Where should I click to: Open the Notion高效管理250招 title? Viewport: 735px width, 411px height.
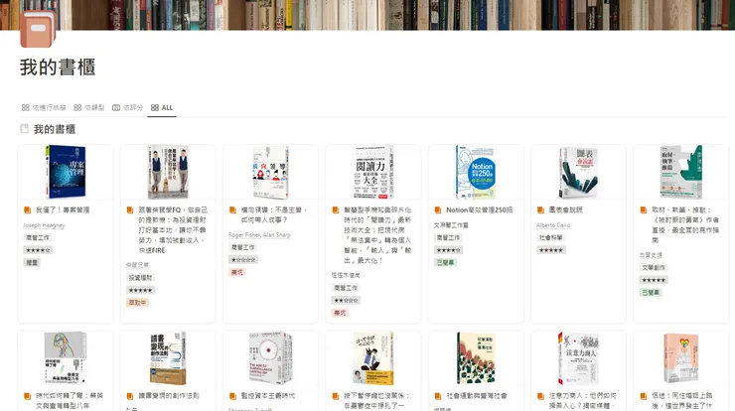pos(479,209)
